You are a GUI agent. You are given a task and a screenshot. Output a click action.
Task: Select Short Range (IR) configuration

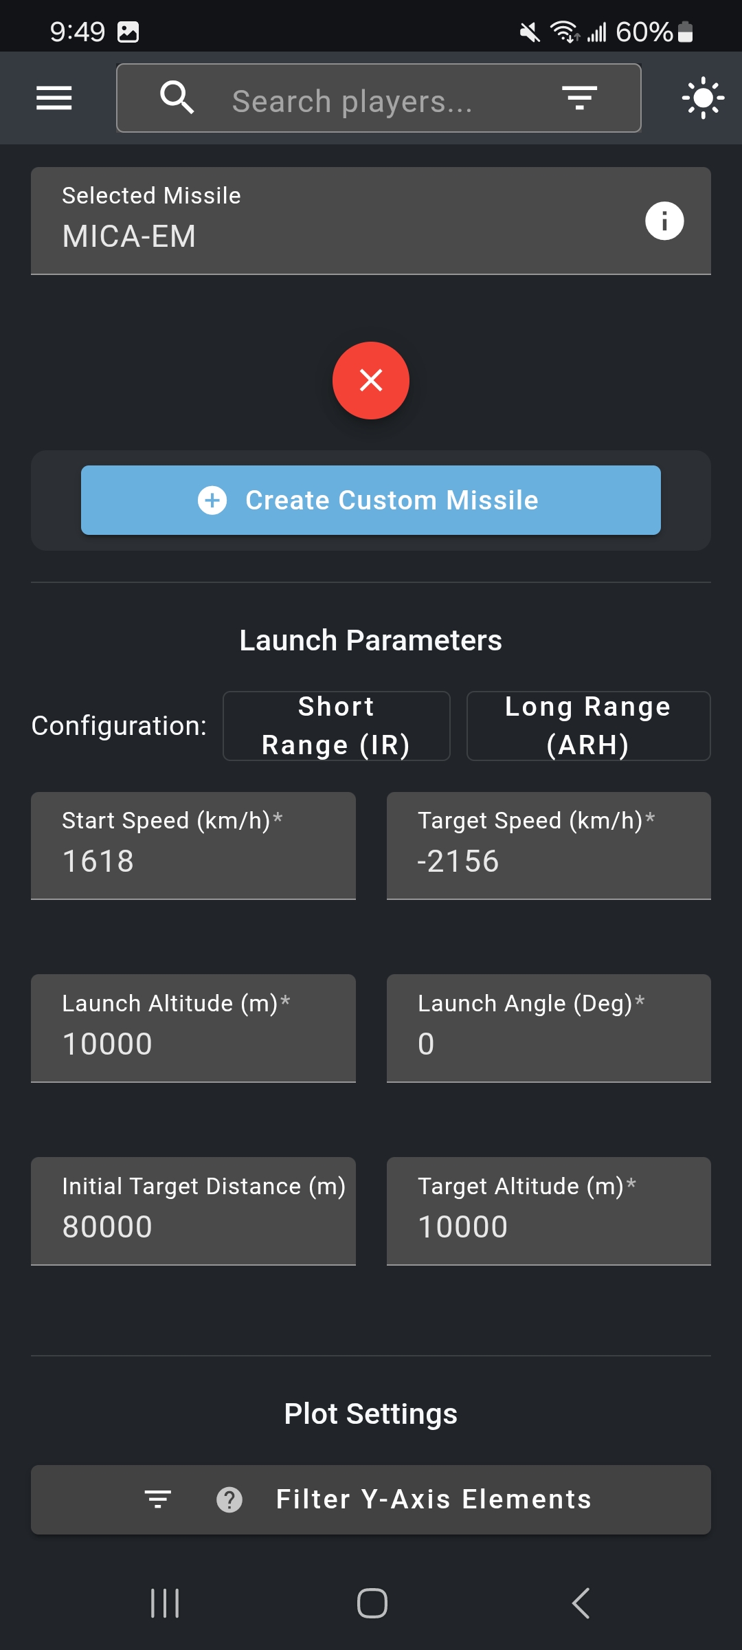point(336,726)
